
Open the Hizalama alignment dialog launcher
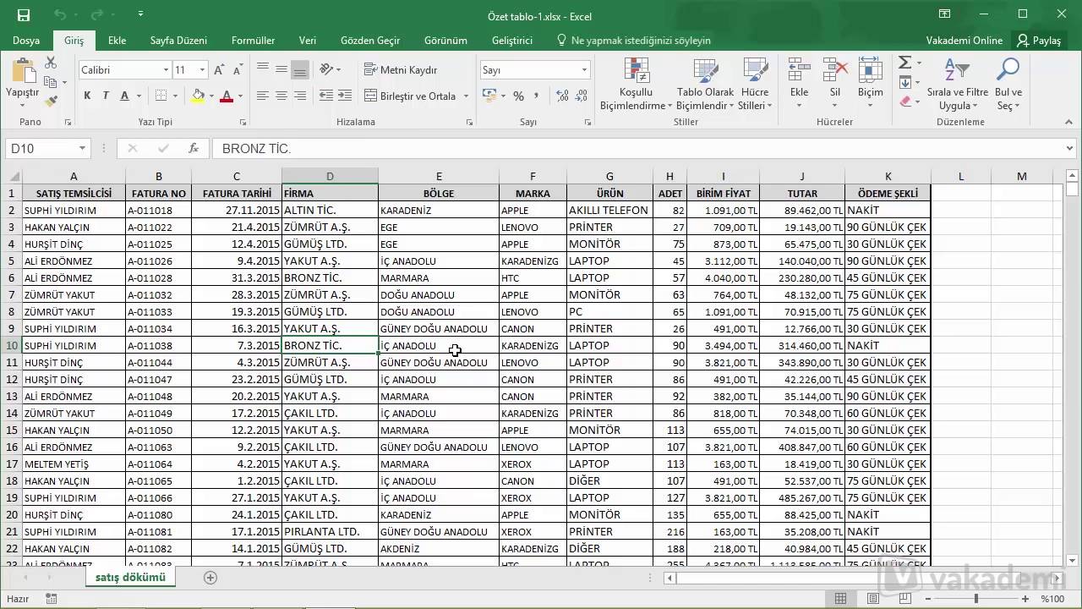point(469,123)
